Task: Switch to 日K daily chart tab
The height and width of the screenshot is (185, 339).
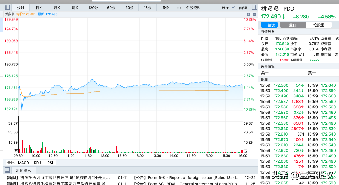Action: [x=39, y=8]
